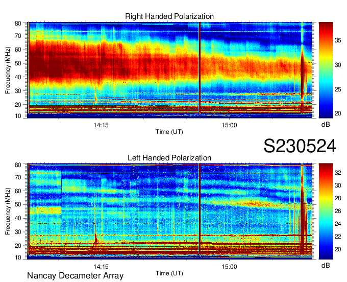
Task: Click the 'dB' unit label under top colorbar
Action: tap(326, 125)
